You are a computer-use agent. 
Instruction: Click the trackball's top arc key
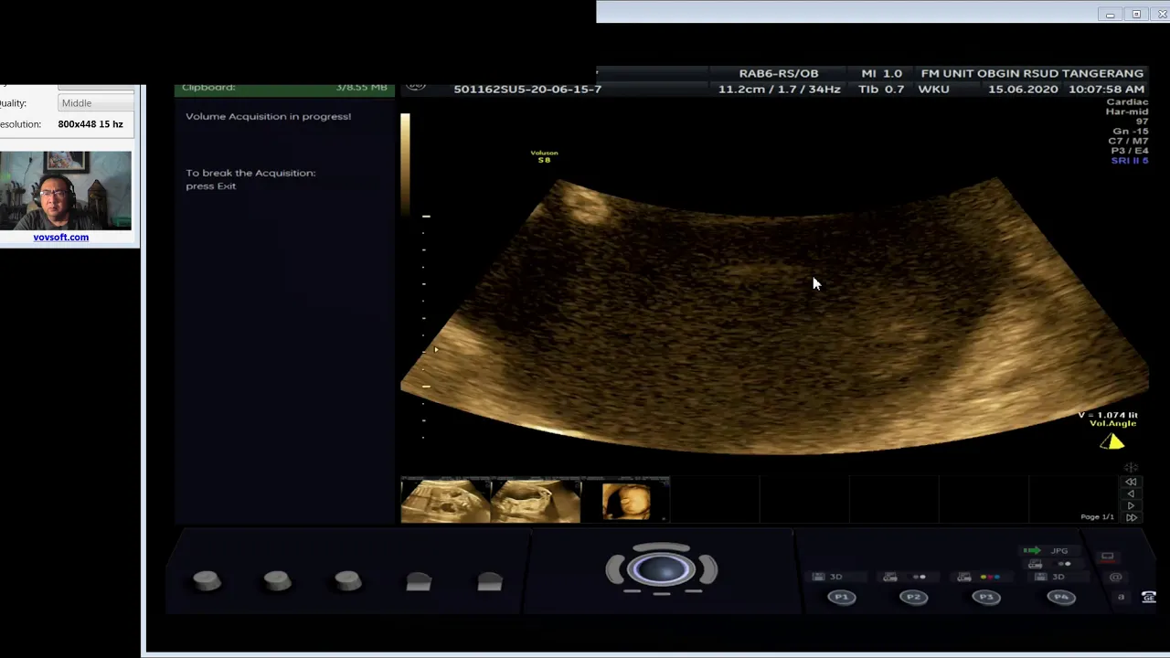[x=661, y=548]
